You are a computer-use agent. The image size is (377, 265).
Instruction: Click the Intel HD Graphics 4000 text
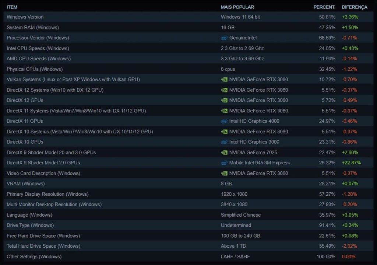(x=254, y=121)
